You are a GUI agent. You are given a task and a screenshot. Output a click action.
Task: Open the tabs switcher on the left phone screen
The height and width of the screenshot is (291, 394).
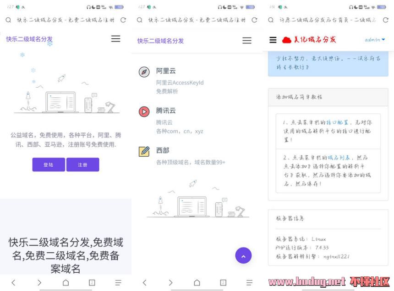coord(92,283)
